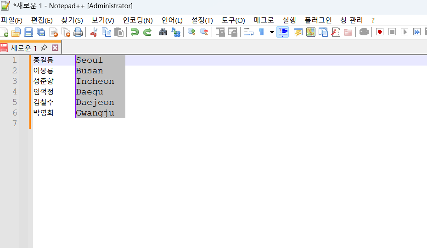Viewport: 427px width, 248px height.
Task: Click the grey monitoring icon in toolbar
Action: pyautogui.click(x=364, y=32)
